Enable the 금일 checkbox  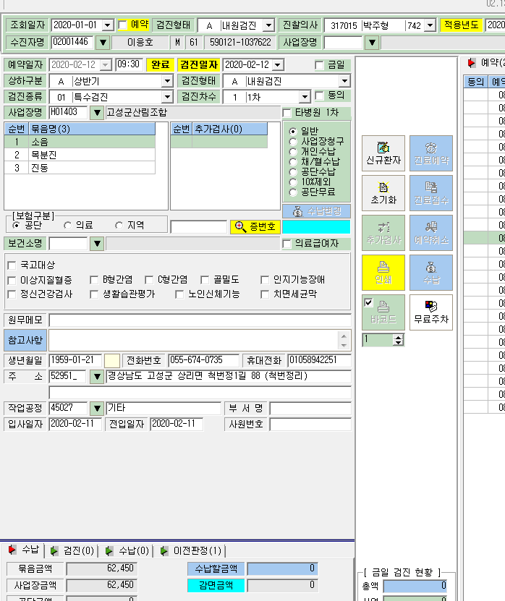tap(319, 65)
